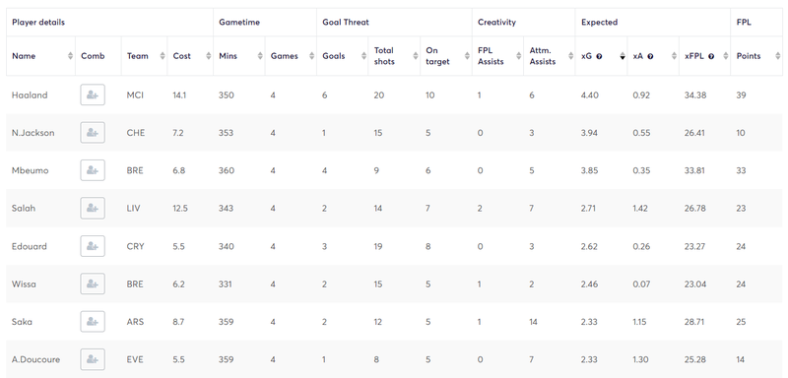The height and width of the screenshot is (378, 788).
Task: Click Haaland's xG value 4.40
Action: coord(589,94)
